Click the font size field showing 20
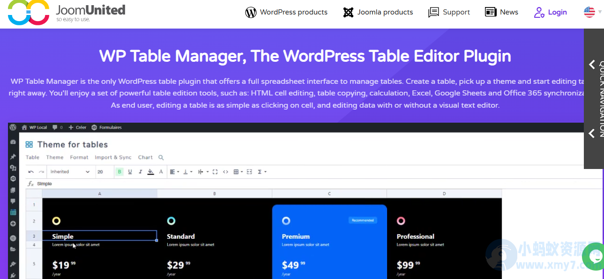Viewport: 604px width, 279px height. point(104,172)
